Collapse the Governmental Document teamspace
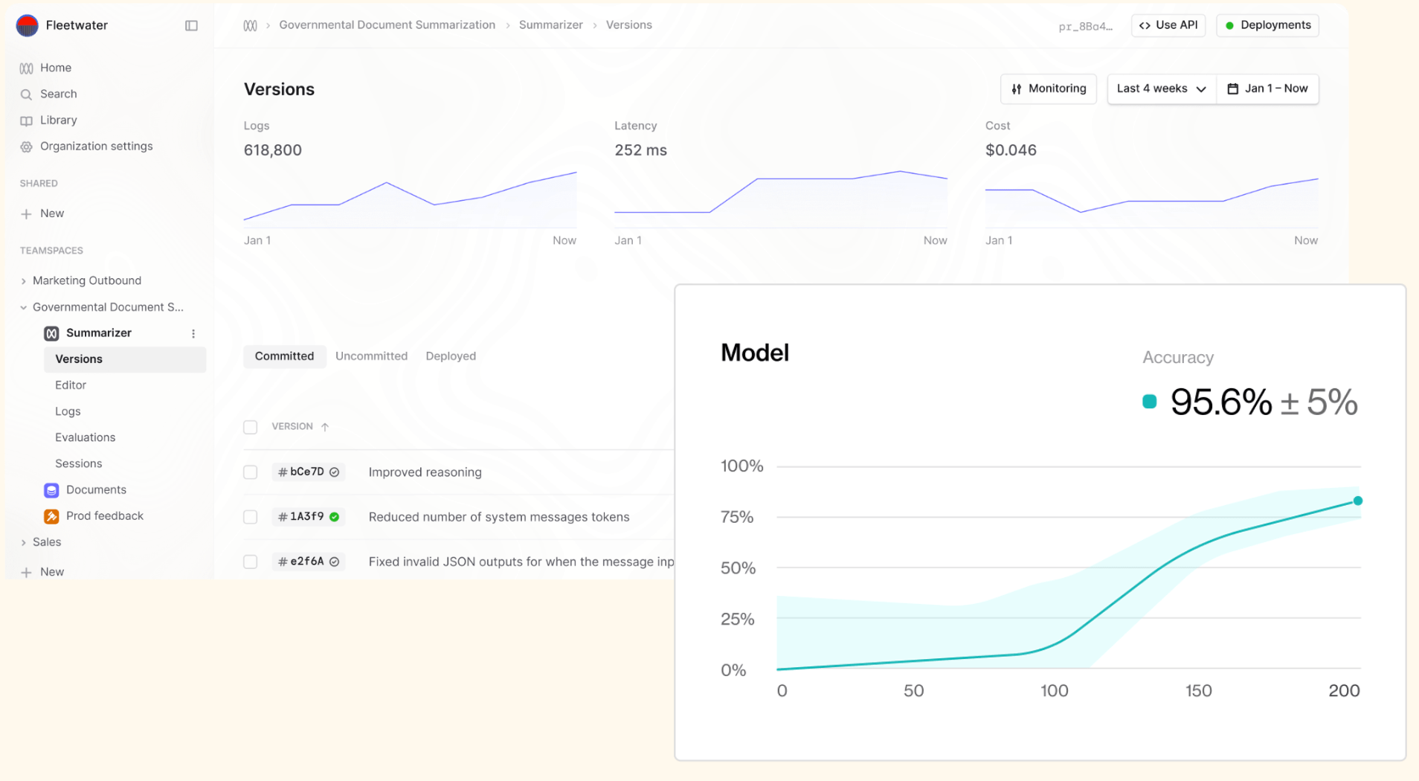 (22, 306)
